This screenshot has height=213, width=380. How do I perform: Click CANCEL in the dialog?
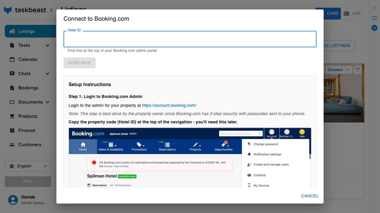coord(310,196)
